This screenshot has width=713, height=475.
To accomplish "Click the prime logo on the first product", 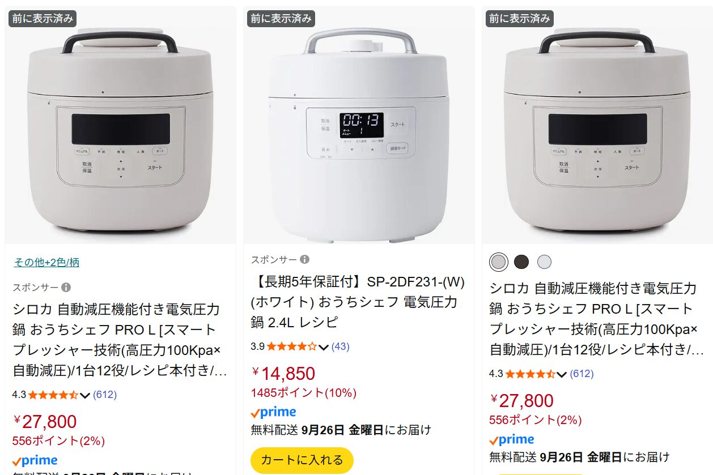I will [35, 461].
